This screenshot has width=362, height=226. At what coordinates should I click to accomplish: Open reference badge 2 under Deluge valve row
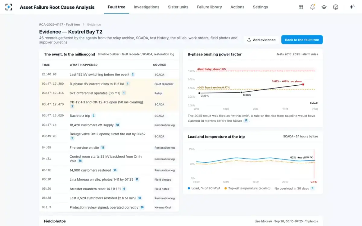pos(72,138)
